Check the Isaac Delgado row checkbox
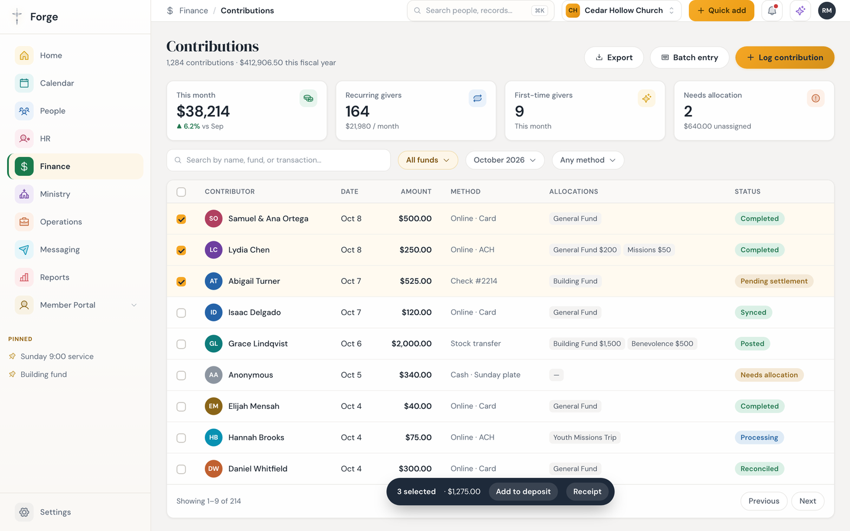Viewport: 850px width, 531px height. 181,313
